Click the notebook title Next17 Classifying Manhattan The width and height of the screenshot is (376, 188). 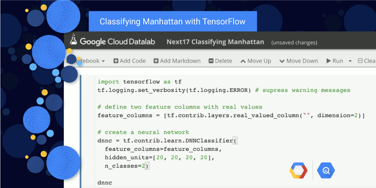[215, 42]
